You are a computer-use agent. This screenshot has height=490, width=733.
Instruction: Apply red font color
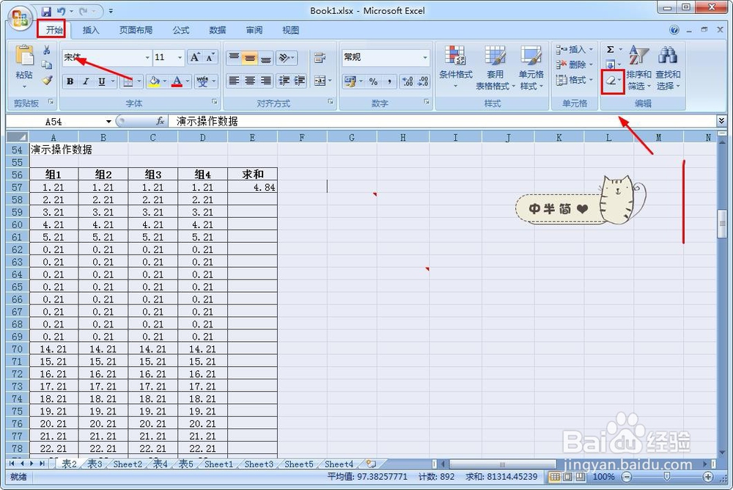tap(177, 81)
